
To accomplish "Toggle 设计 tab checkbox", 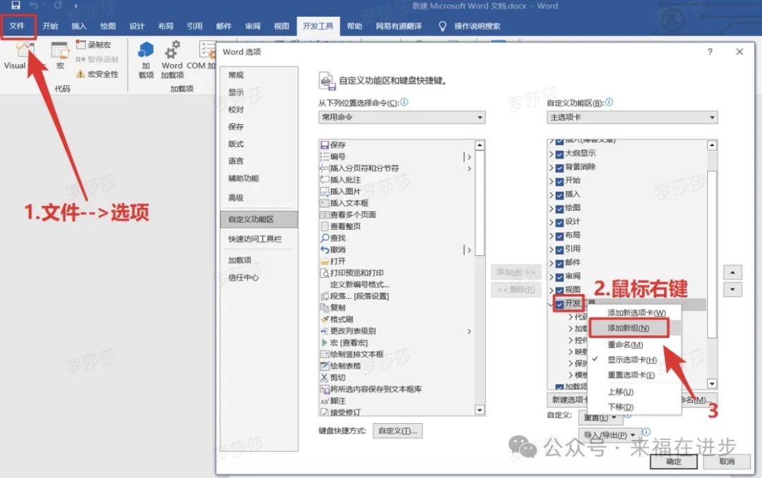I will coord(560,222).
